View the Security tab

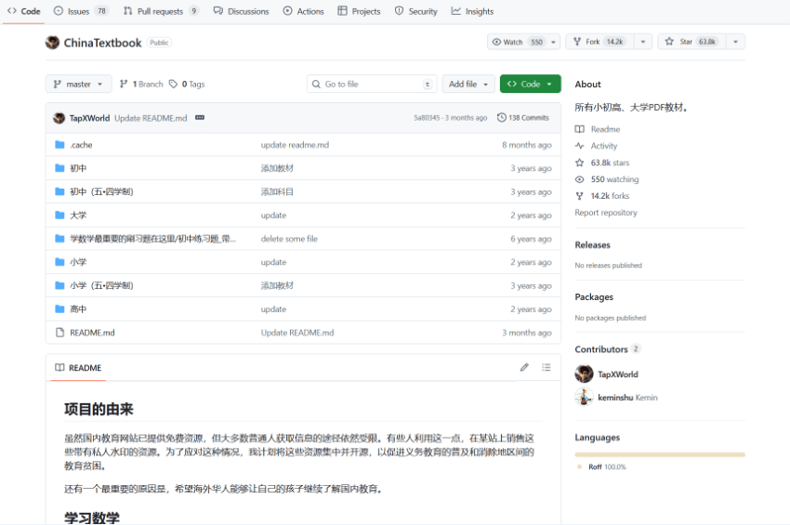[x=415, y=11]
